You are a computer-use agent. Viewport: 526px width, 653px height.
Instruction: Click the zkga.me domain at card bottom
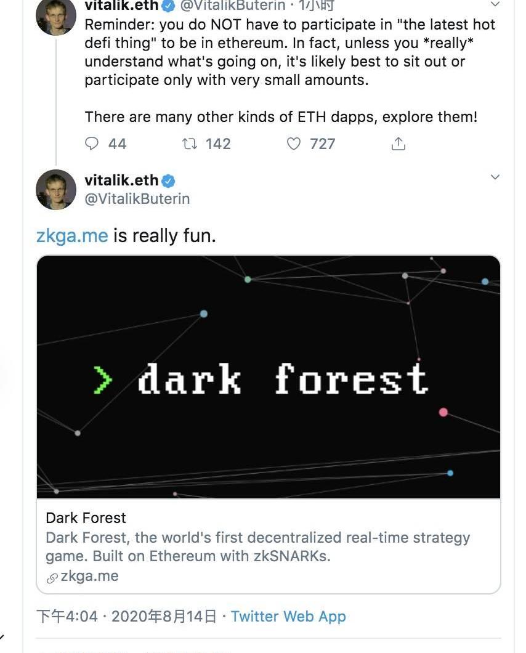89,577
